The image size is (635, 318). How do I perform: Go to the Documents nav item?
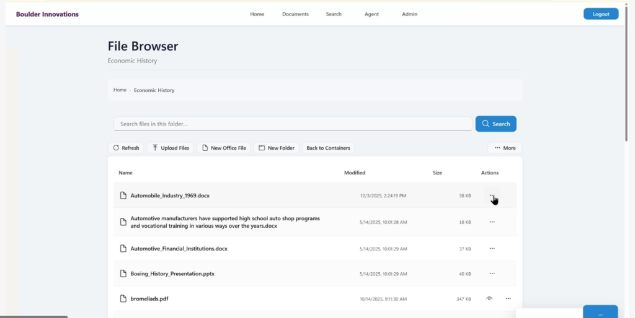[295, 14]
